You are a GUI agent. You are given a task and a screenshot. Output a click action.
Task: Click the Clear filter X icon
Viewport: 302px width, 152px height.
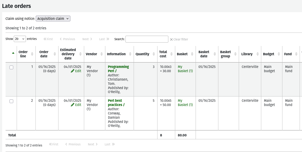click(171, 39)
